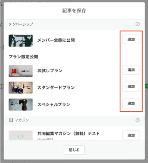Image resolution: width=148 pixels, height=163 pixels.
Task: Open スタンダードプラン camera thumbnail
Action: click(21, 88)
